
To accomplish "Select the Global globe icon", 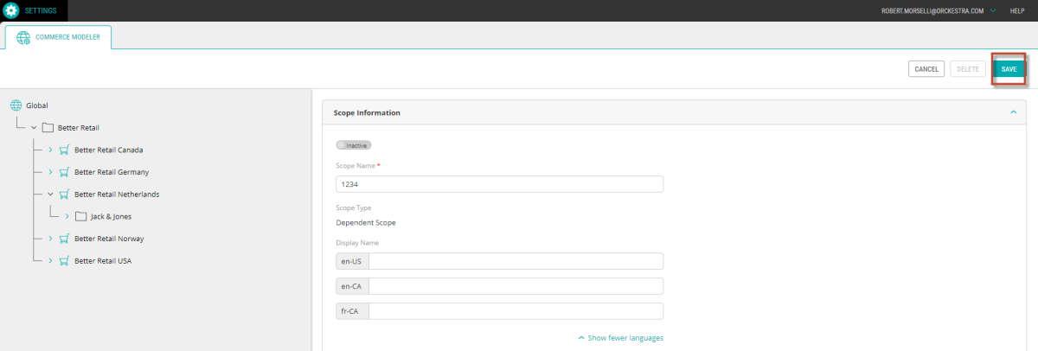I will pyautogui.click(x=15, y=105).
